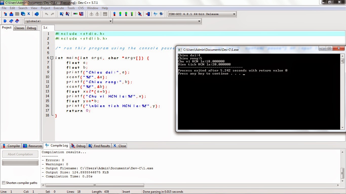This screenshot has height=194, width=346.
Task: Switch to the Compiler bottom tab
Action: (x=11, y=146)
